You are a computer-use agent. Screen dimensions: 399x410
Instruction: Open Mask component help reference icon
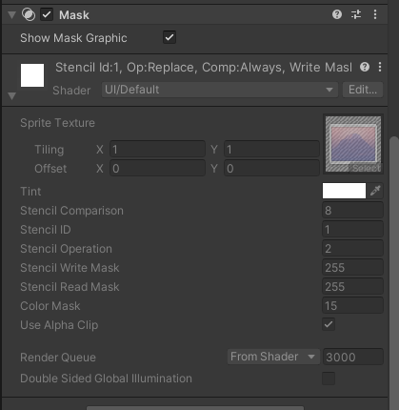pyautogui.click(x=337, y=14)
